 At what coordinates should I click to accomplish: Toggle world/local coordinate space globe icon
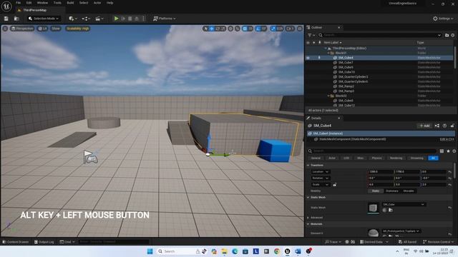(x=230, y=29)
